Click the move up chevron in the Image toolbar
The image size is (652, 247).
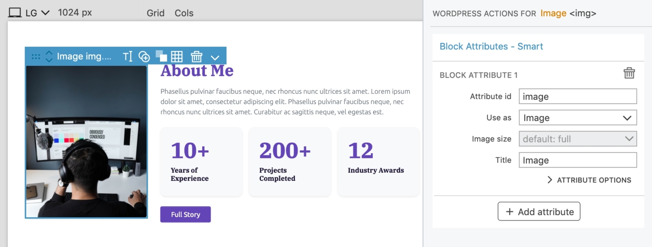[x=49, y=53]
